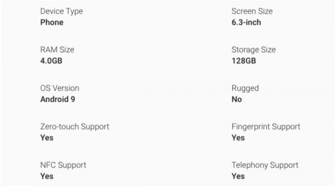This screenshot has width=335, height=187.
Task: Click the Screen Size label
Action: point(252,11)
